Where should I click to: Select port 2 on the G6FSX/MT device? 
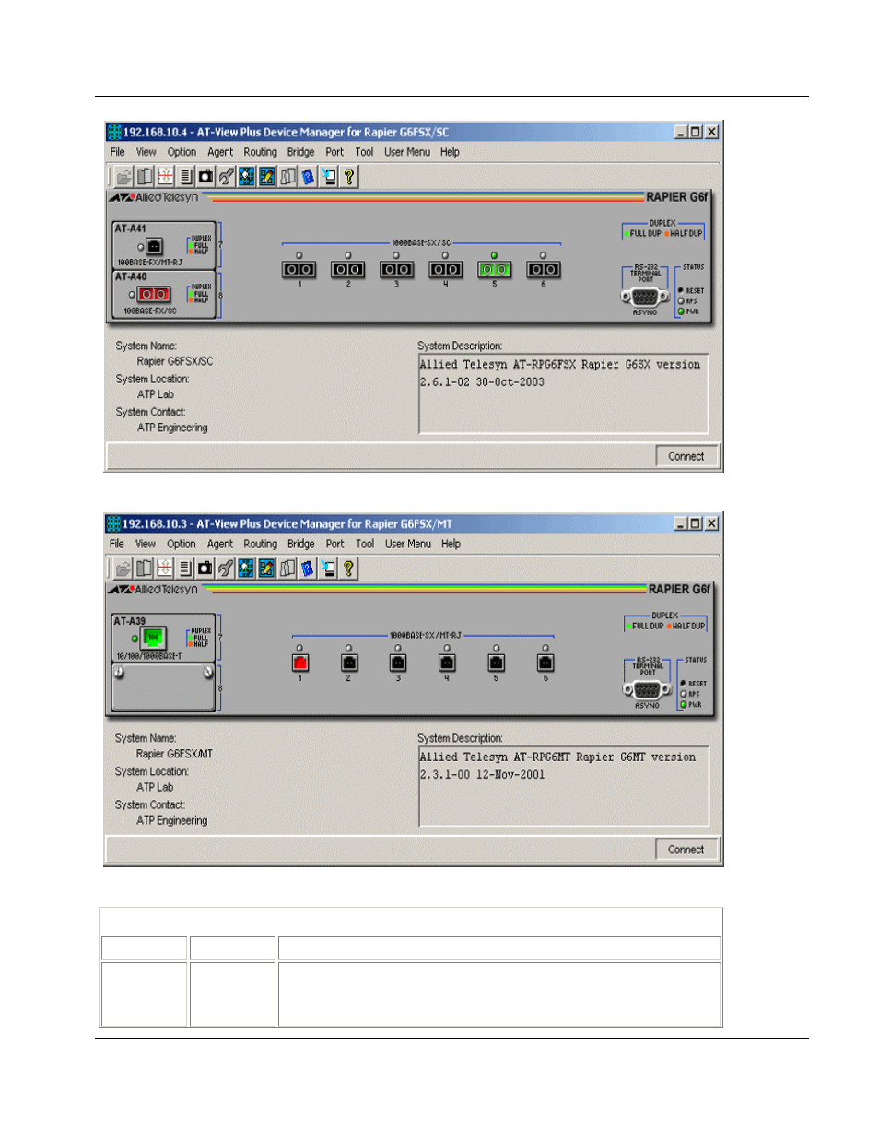coord(348,663)
